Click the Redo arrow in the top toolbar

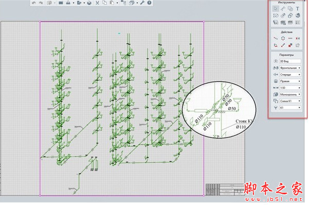(41, 3)
